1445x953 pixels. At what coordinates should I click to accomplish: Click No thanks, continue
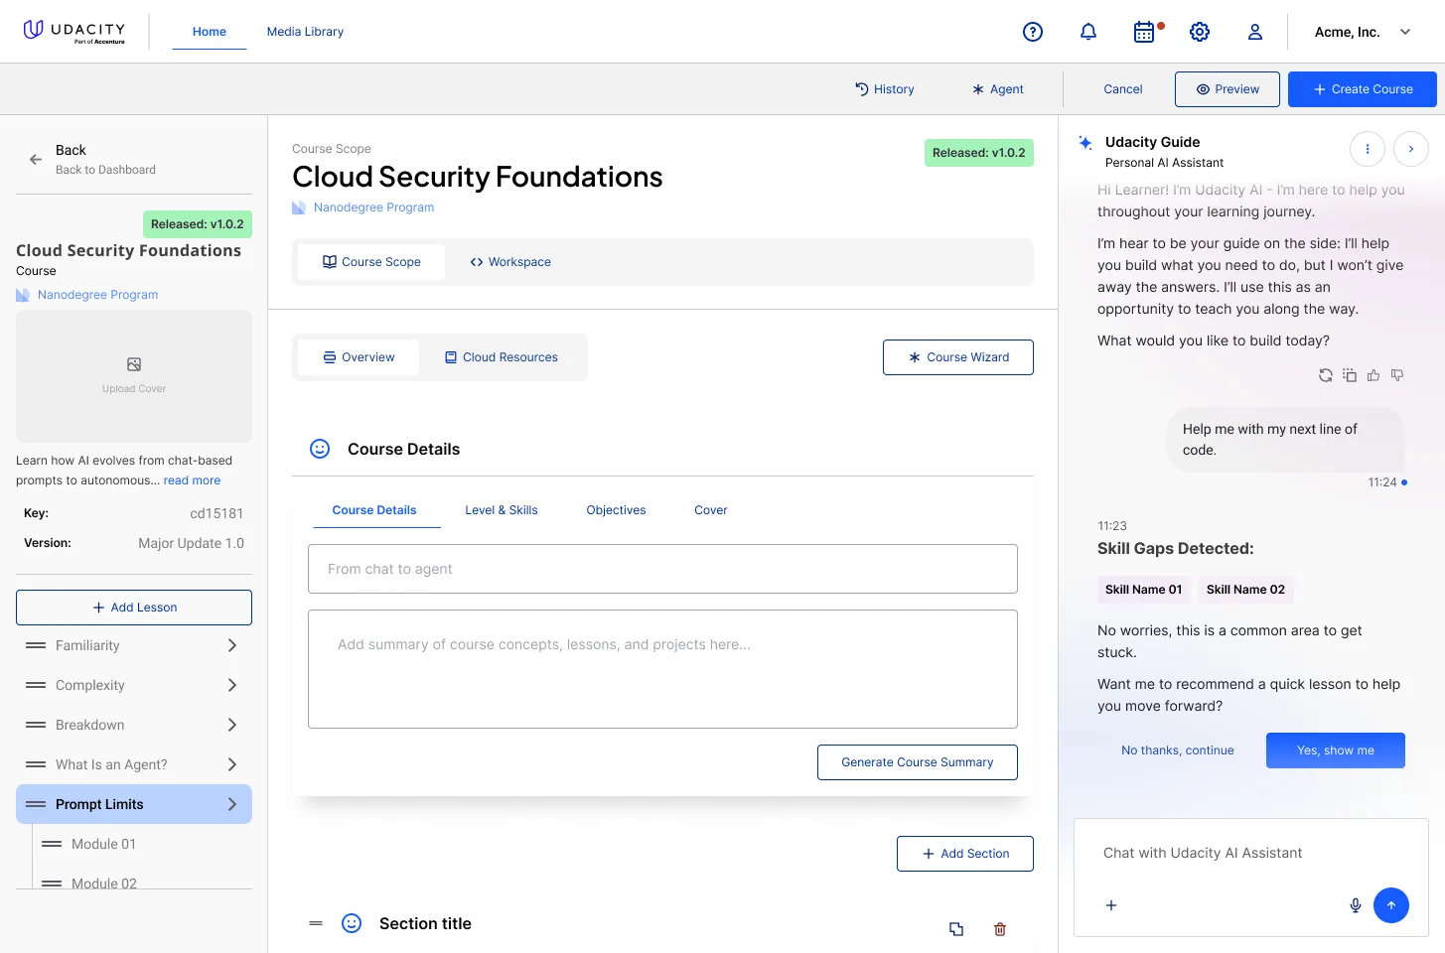click(1178, 750)
